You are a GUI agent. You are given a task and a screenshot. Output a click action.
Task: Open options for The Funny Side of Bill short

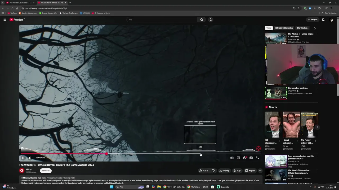315,141
